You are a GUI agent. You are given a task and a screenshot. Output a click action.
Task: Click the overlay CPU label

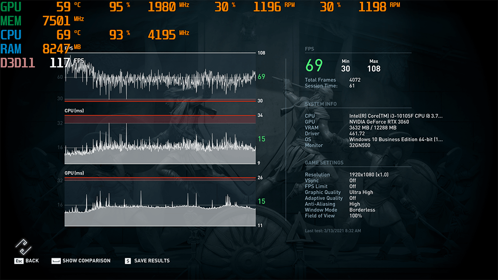click(x=11, y=35)
